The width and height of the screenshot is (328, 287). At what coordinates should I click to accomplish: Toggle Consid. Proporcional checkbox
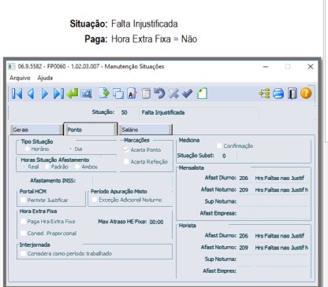[24, 233]
